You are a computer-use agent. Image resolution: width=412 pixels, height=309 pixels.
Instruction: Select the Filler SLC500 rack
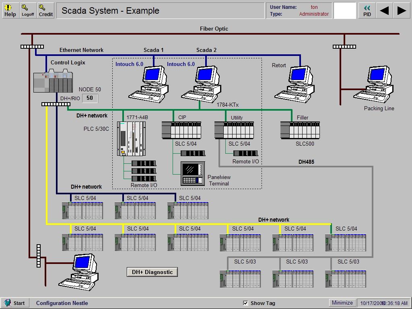tap(300, 130)
